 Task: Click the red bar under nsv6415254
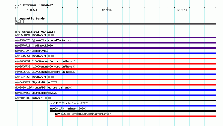coord(115,58)
